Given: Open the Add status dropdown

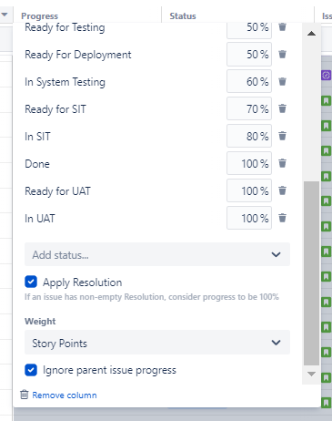Looking at the screenshot, I should 157,254.
